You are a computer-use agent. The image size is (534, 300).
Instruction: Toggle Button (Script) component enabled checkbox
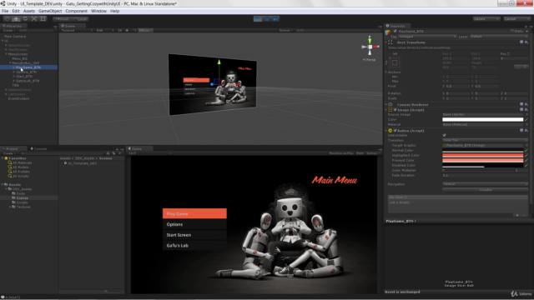coord(395,131)
